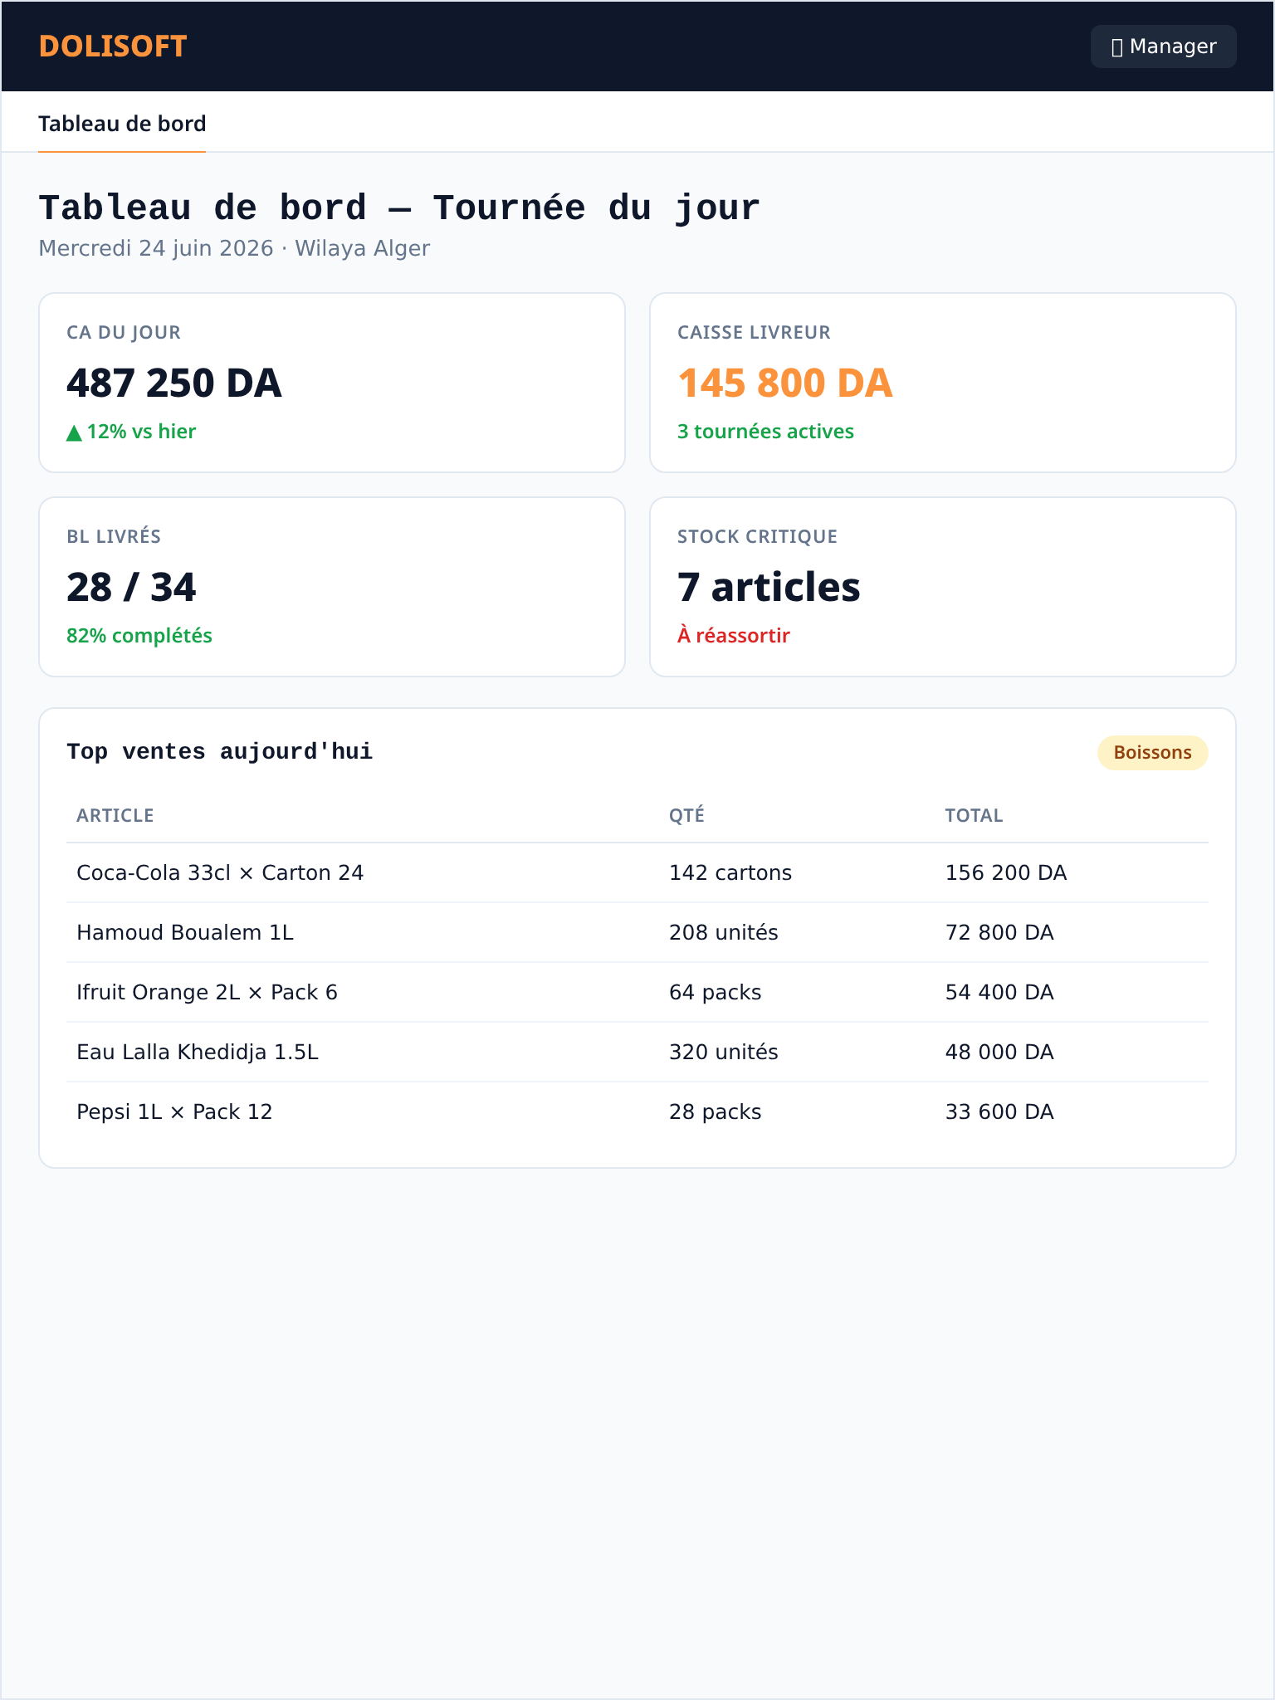This screenshot has width=1275, height=1700.
Task: Click the user icon beside Manager
Action: point(1117,47)
